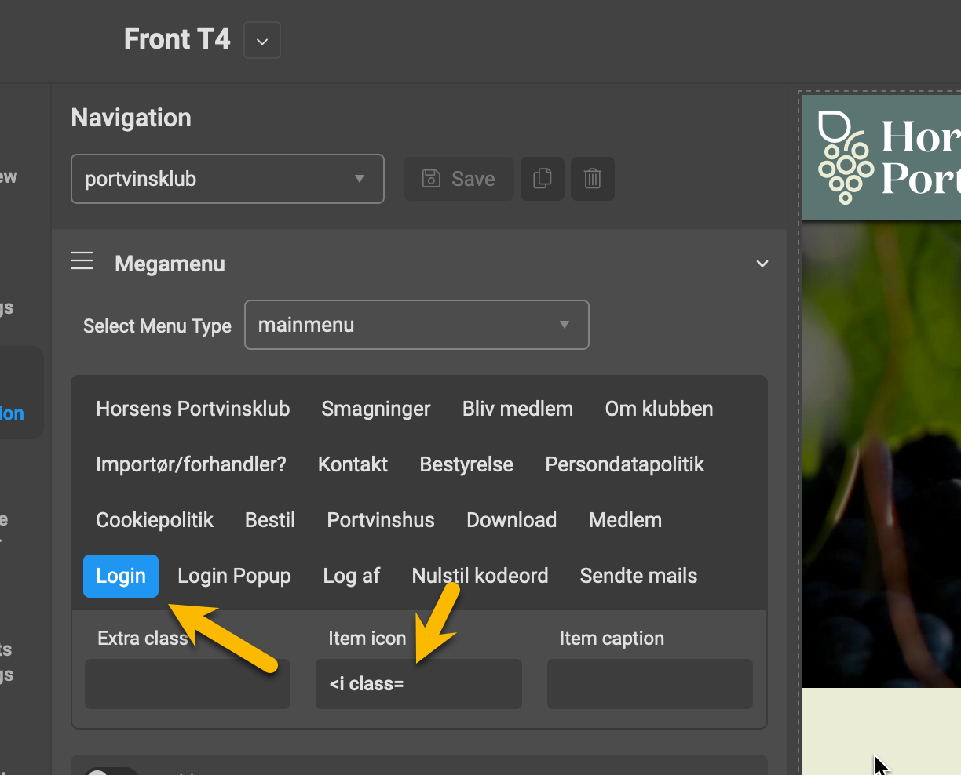Expand the mainmenu menu type dropdown

pyautogui.click(x=416, y=325)
